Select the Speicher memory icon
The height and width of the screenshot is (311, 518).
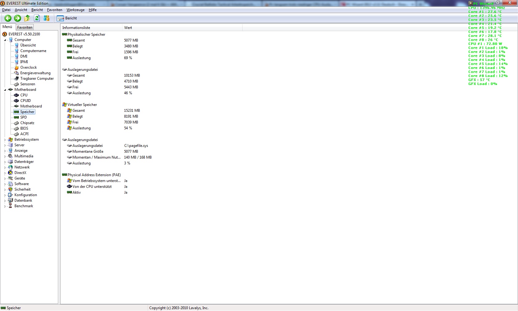pos(17,112)
